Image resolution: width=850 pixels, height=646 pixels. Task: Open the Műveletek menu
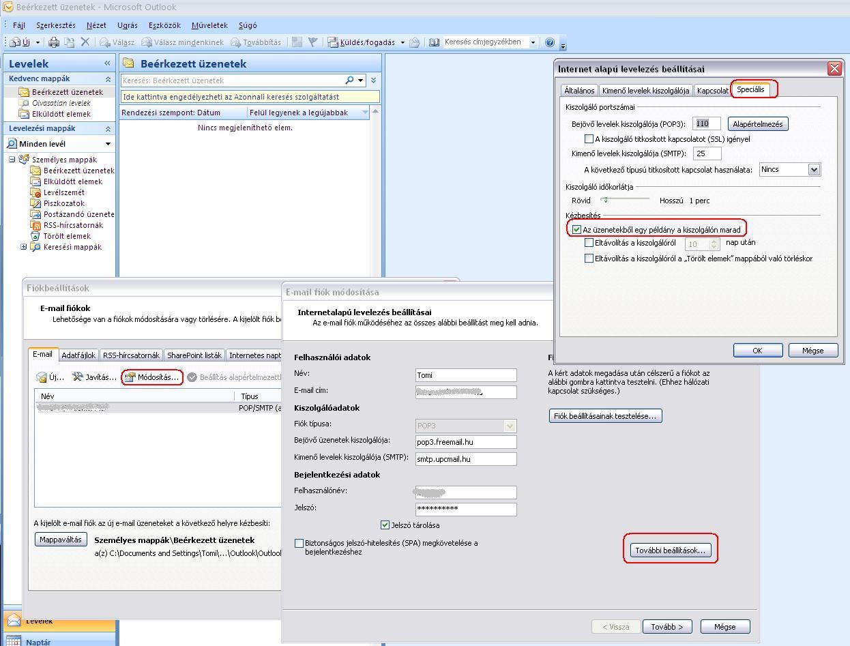point(209,25)
